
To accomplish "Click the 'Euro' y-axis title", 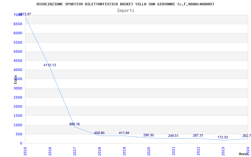I will point(15,79).
